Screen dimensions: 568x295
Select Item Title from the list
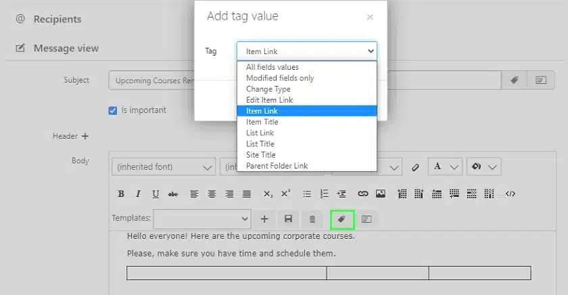coord(307,122)
